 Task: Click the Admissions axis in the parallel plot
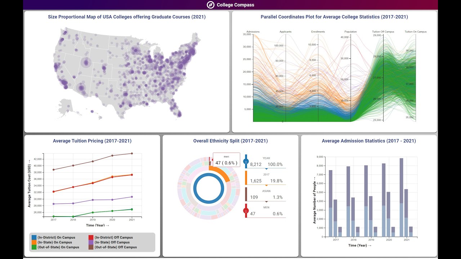(x=253, y=77)
